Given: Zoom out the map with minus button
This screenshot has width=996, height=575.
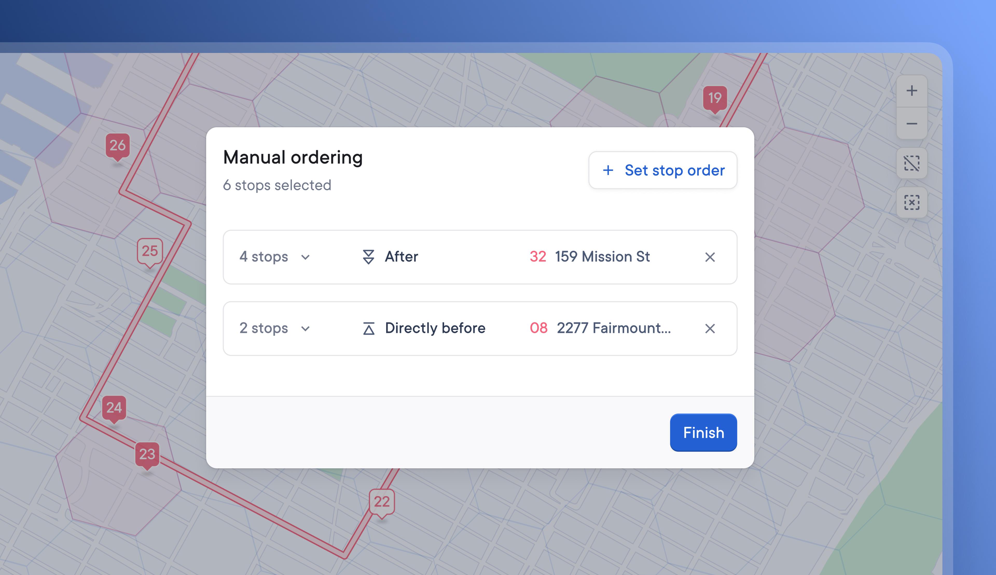Looking at the screenshot, I should point(911,124).
